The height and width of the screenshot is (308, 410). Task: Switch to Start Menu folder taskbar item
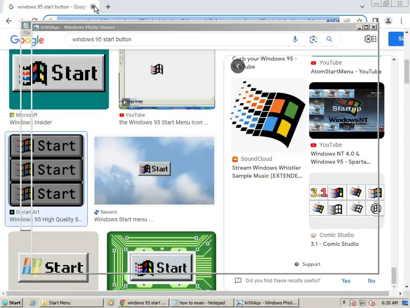(71, 303)
